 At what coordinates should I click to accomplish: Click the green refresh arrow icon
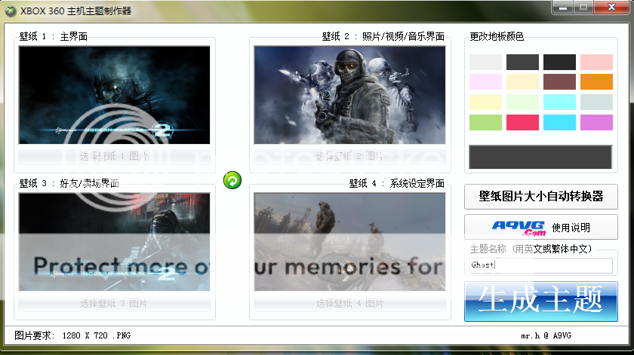(x=232, y=180)
